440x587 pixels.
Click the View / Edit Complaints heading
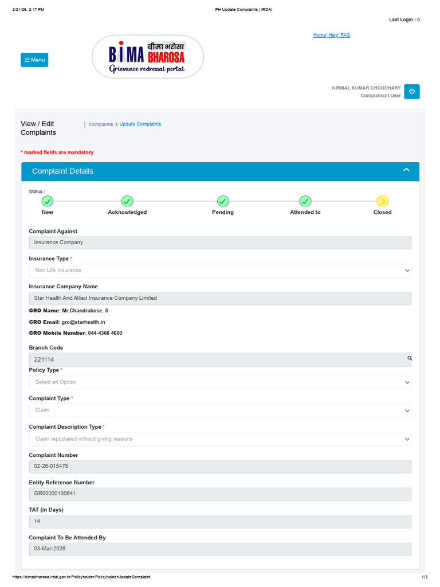click(38, 128)
